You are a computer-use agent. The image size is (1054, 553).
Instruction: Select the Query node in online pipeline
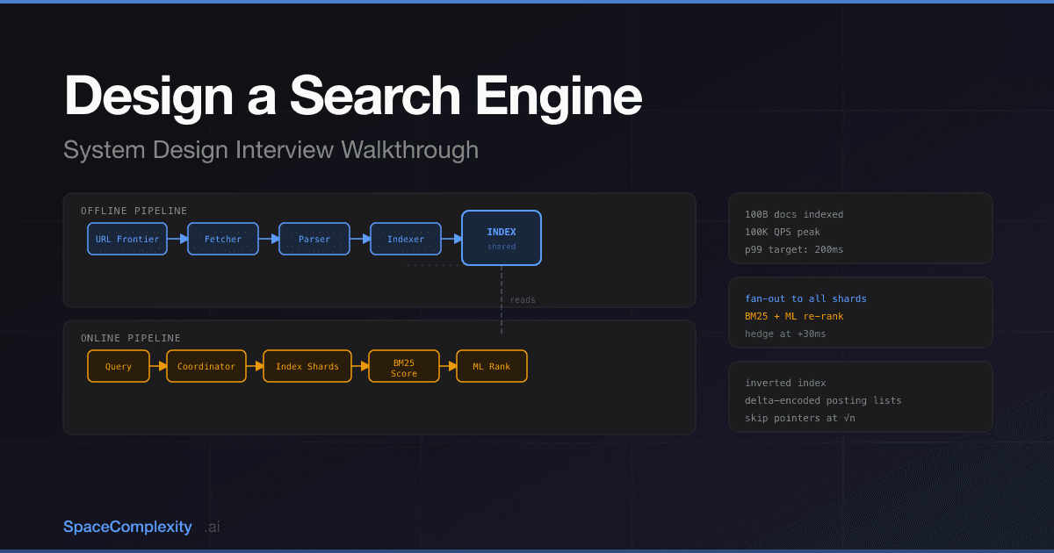coord(119,366)
